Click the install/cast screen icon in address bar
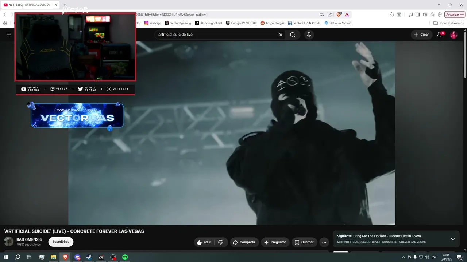467x262 pixels. [x=321, y=15]
